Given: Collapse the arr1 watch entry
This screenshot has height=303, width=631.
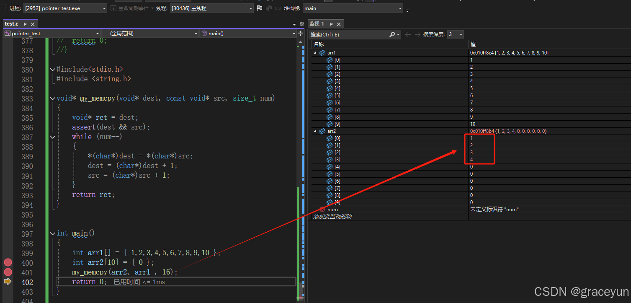Looking at the screenshot, I should (x=314, y=53).
